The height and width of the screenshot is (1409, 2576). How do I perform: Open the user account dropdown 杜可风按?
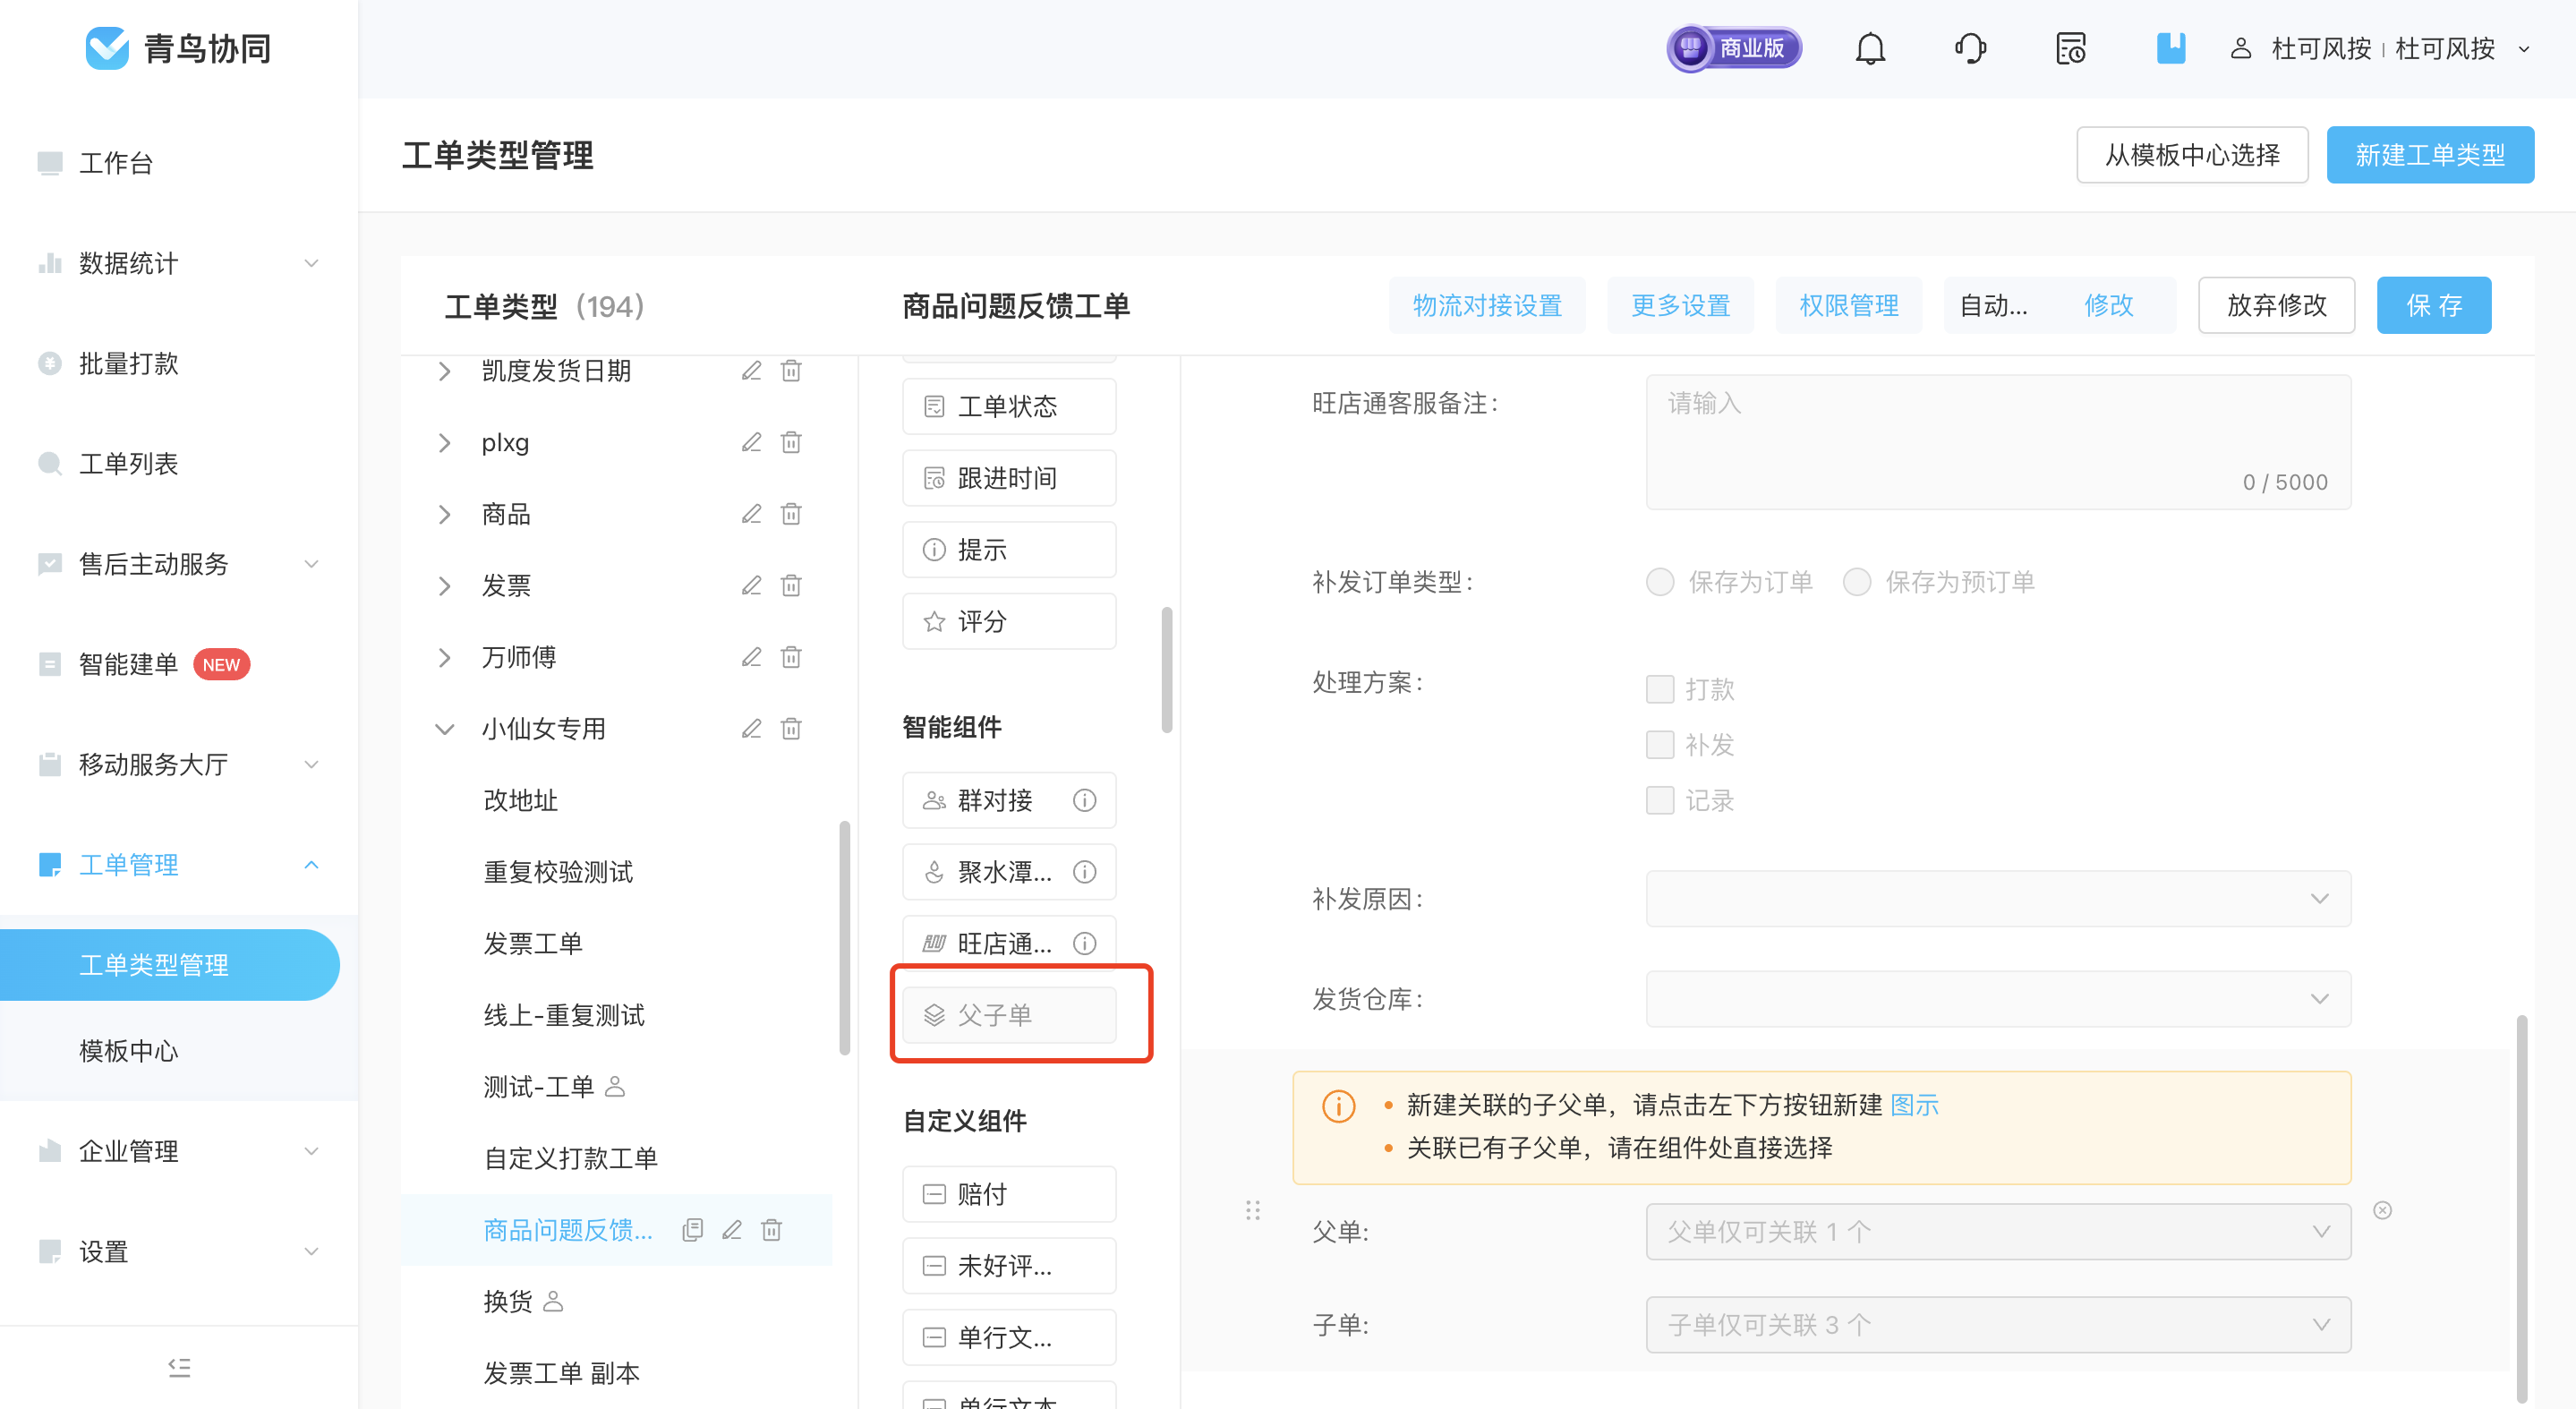click(2380, 48)
